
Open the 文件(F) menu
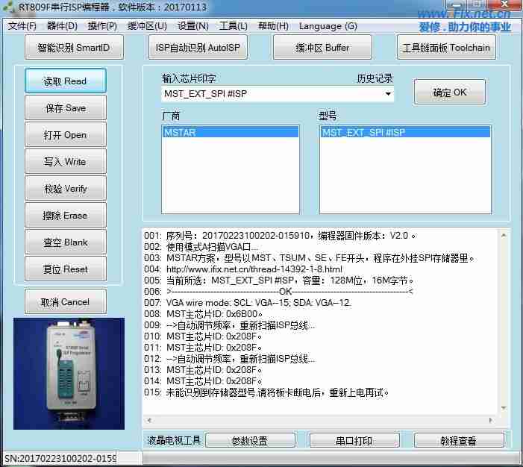click(x=22, y=26)
